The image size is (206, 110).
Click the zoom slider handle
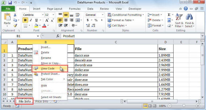[x=184, y=106]
